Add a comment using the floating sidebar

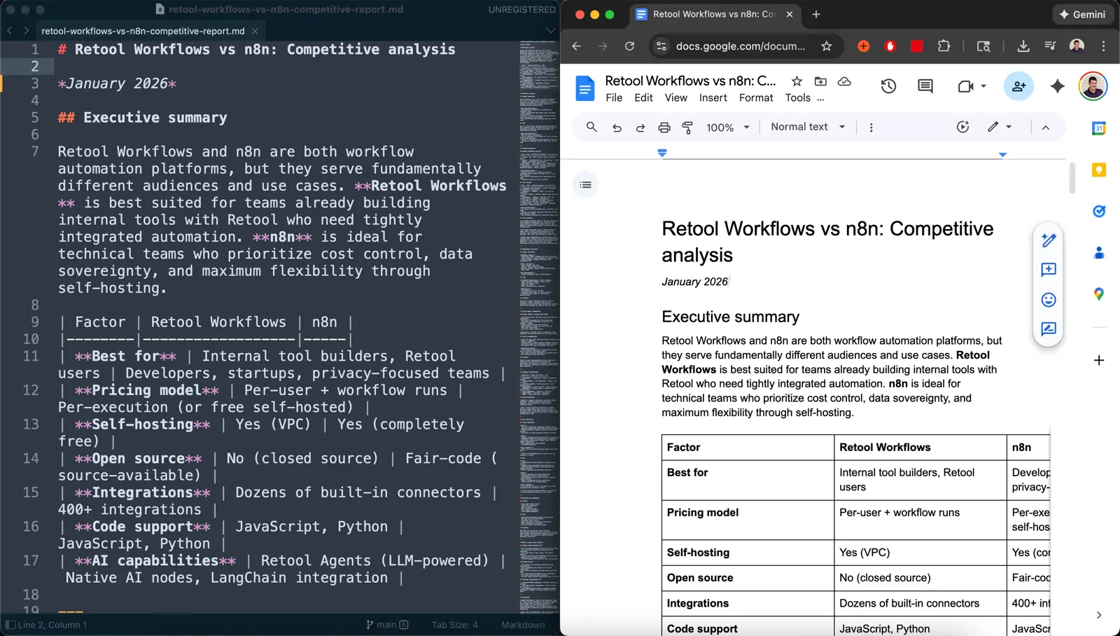[1049, 270]
